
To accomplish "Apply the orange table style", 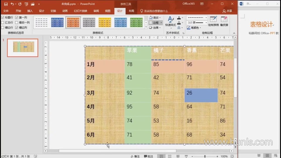I will (73, 23).
